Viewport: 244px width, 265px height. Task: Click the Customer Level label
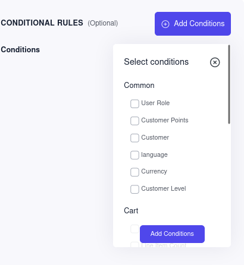point(164,188)
